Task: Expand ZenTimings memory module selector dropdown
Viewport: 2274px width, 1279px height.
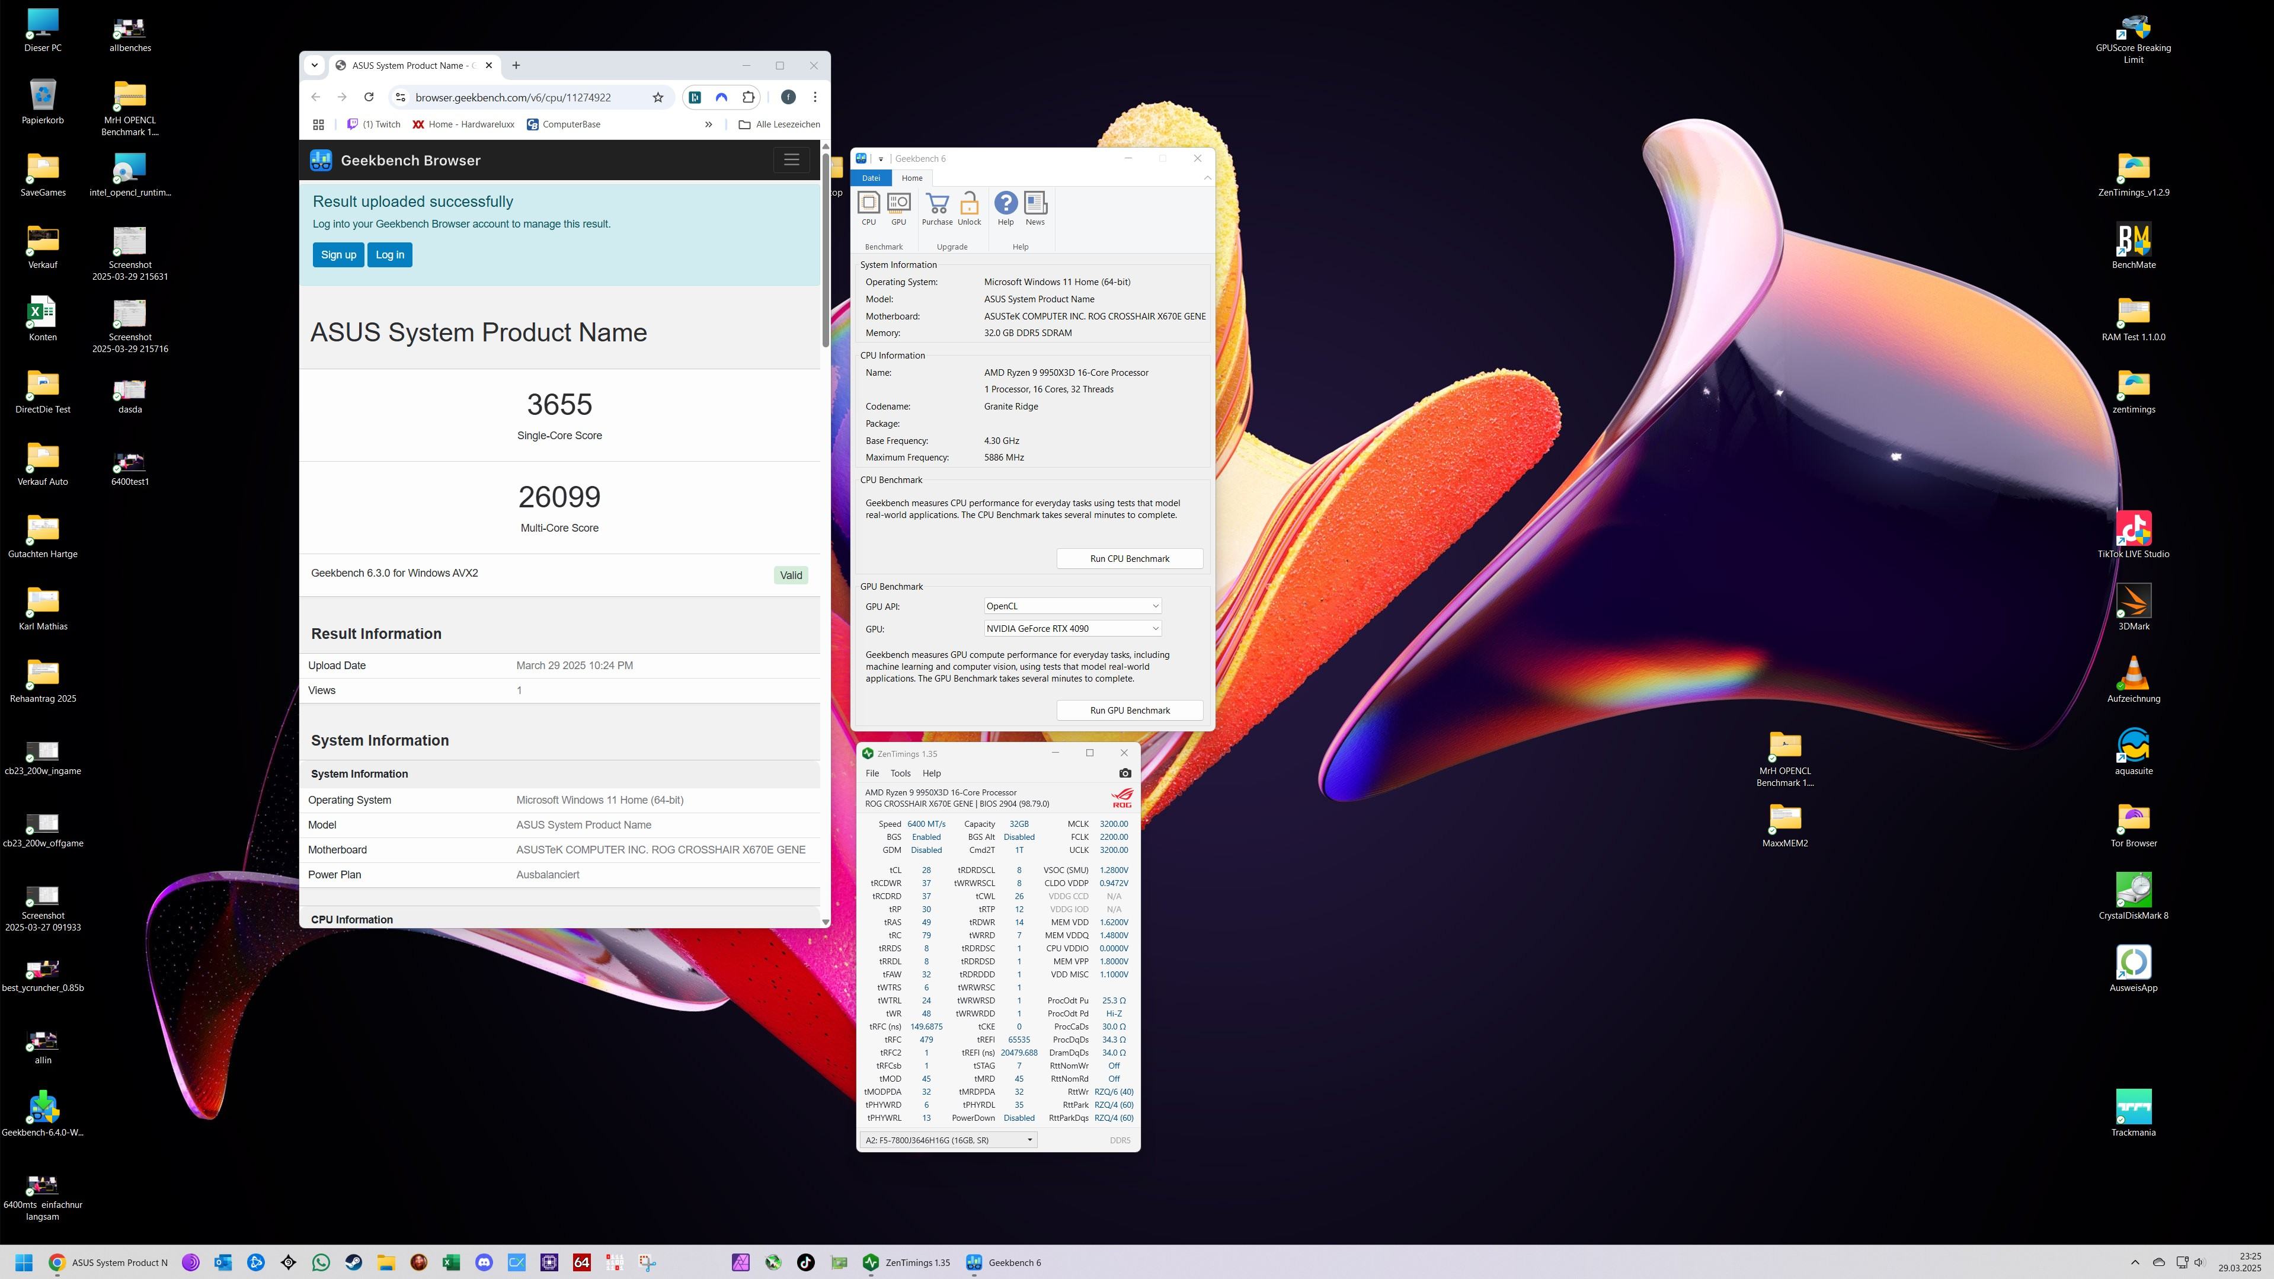Action: click(x=948, y=1140)
